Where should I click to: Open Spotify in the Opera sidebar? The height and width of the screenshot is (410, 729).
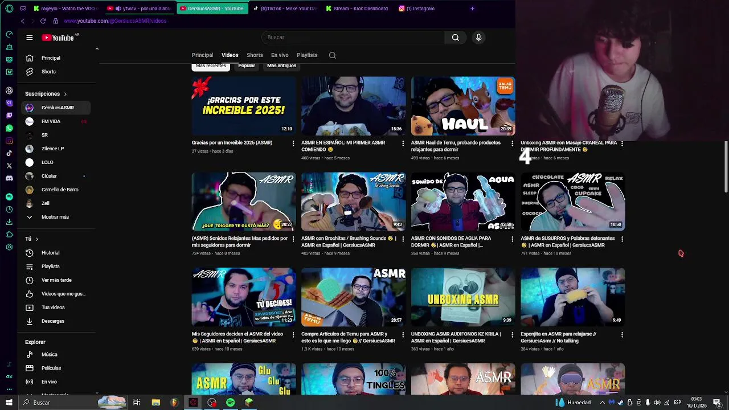(9, 196)
